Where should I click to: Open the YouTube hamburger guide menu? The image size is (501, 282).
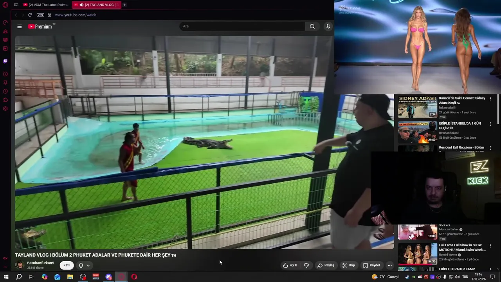pyautogui.click(x=20, y=26)
